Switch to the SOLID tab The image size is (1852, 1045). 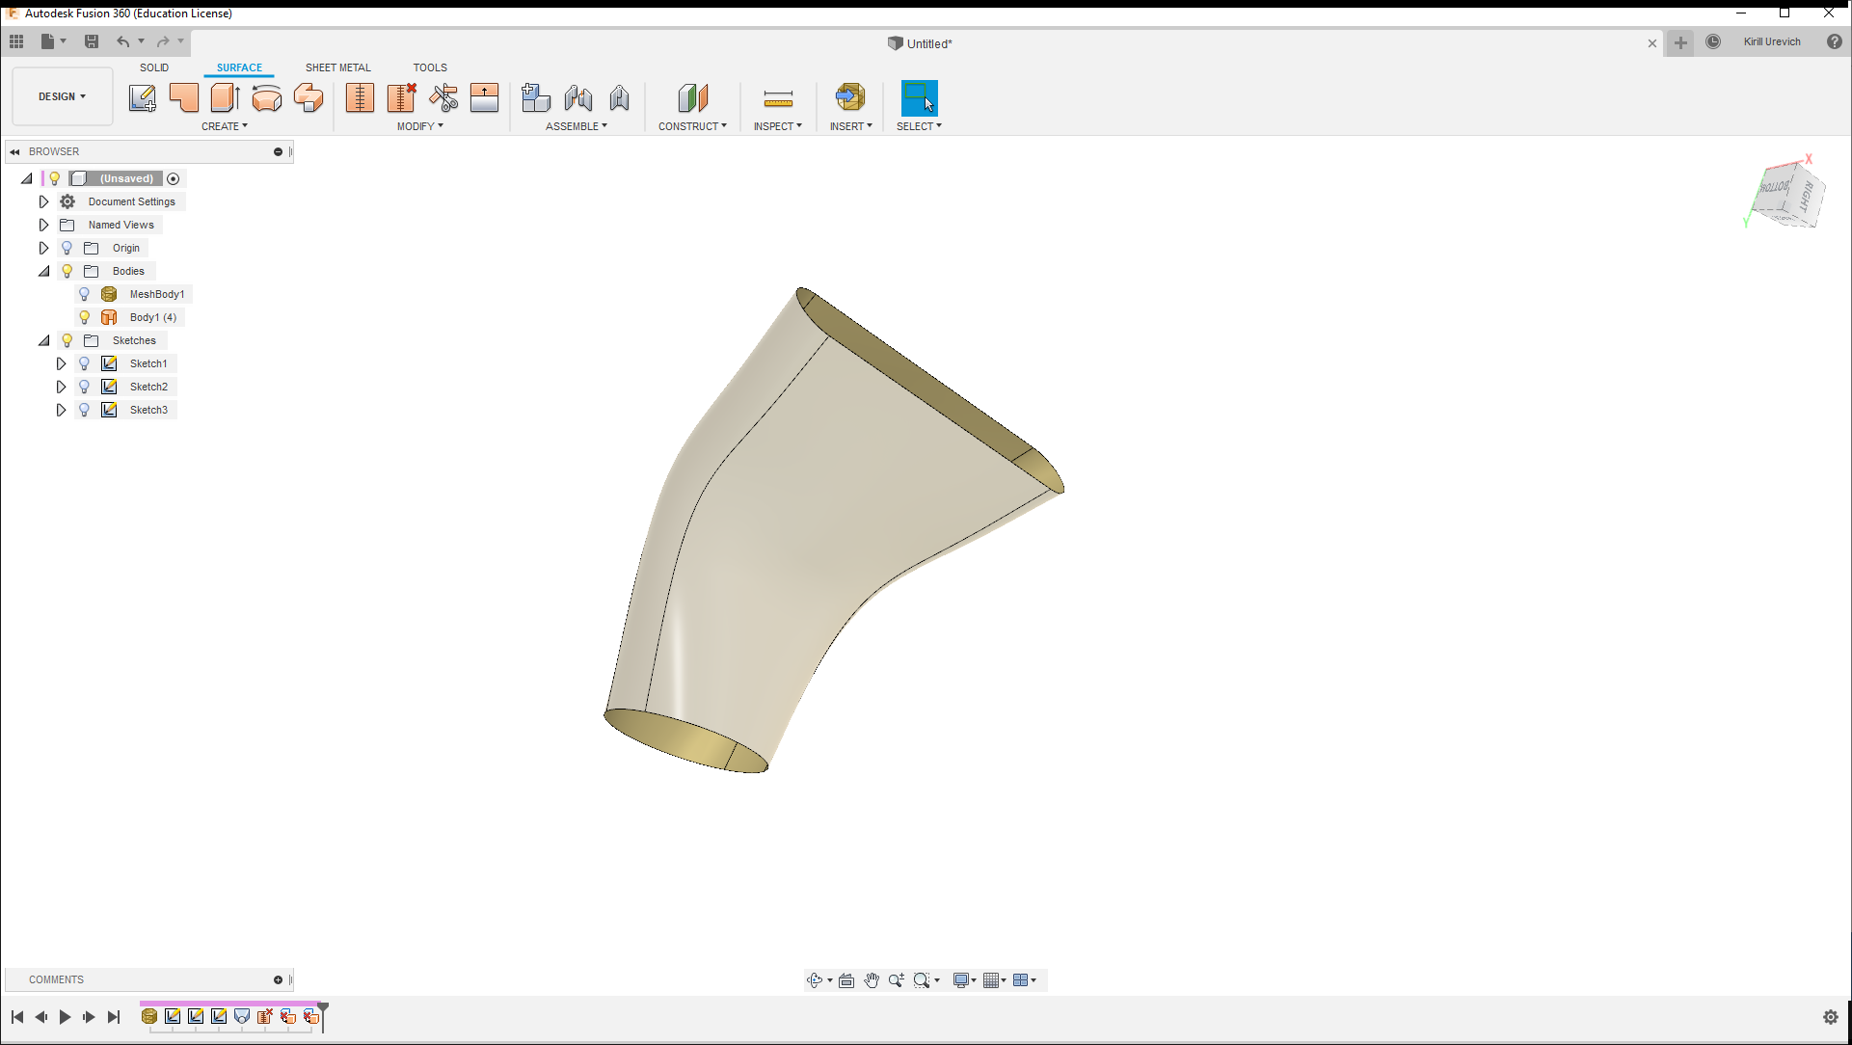[154, 67]
